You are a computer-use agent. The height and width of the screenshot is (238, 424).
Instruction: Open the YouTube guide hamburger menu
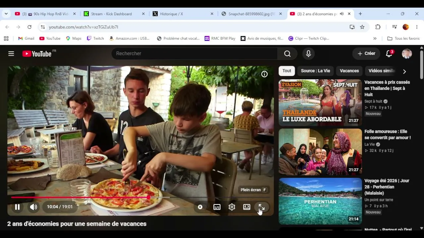[x=11, y=54]
